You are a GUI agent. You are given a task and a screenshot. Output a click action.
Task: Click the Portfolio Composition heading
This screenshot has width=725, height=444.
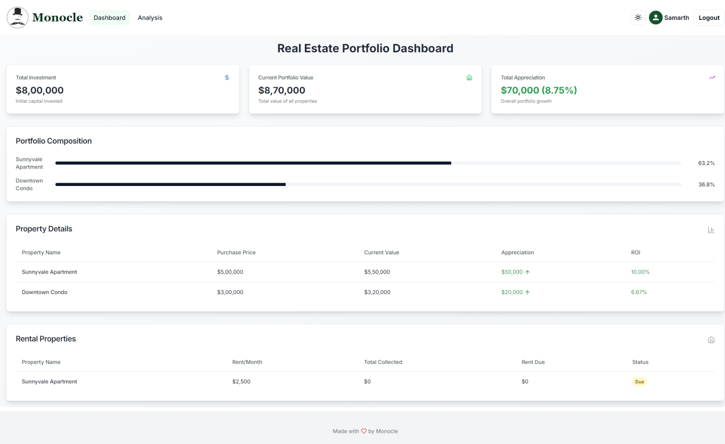[54, 141]
